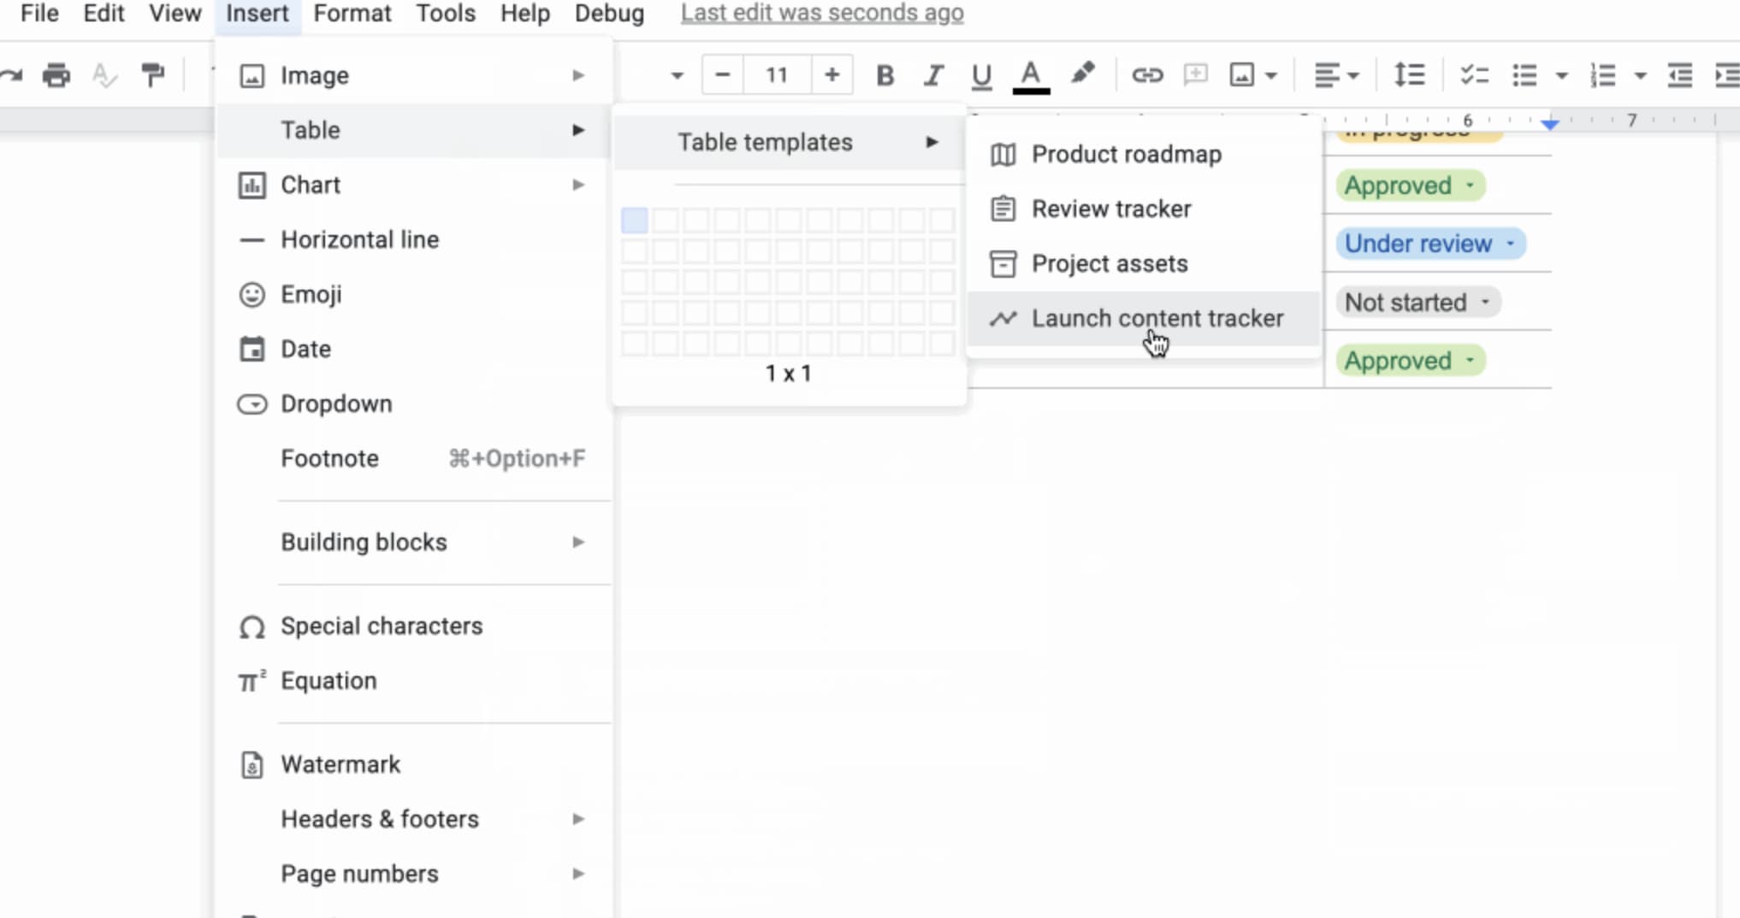Click the Print icon
This screenshot has height=918, width=1740.
[56, 74]
